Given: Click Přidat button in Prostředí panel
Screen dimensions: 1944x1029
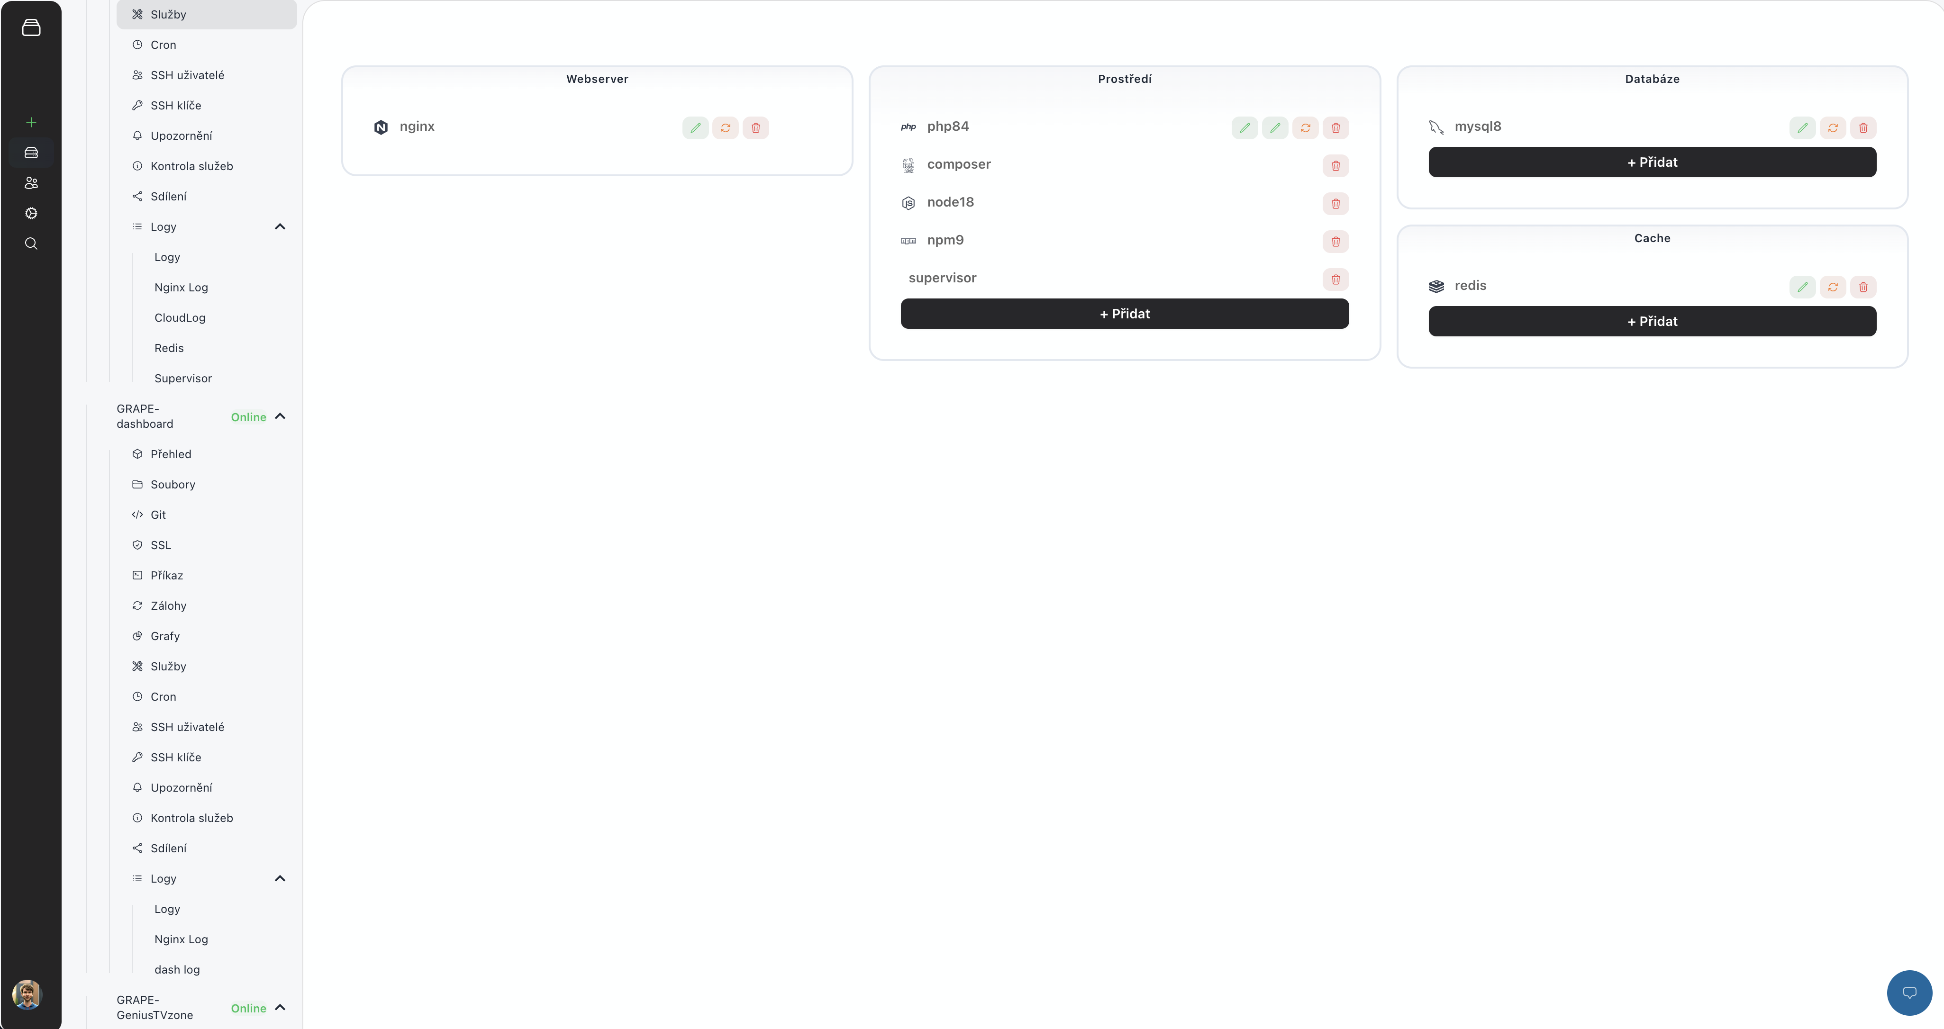Looking at the screenshot, I should 1124,314.
